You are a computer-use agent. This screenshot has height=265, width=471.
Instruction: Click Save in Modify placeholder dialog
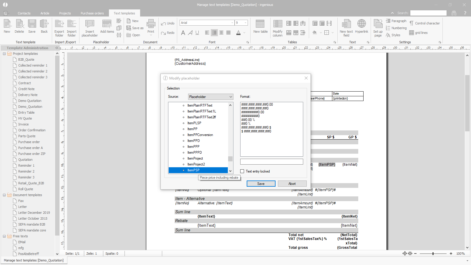pyautogui.click(x=261, y=184)
